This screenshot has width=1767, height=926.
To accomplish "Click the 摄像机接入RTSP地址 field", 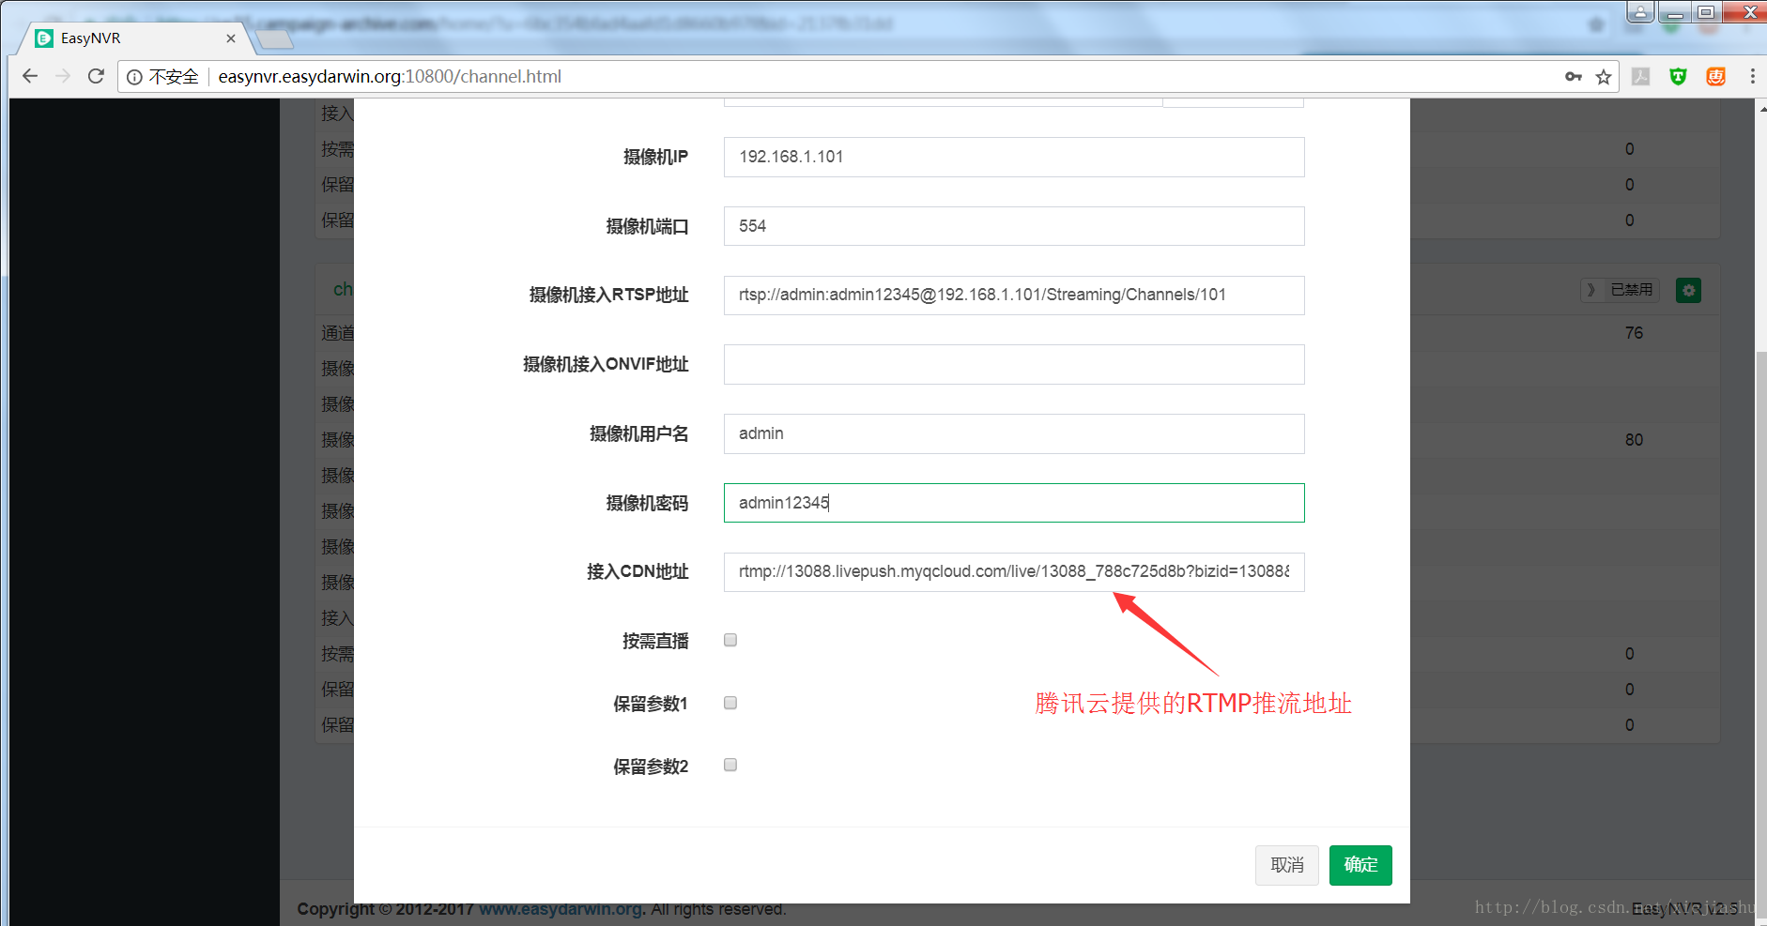I will click(x=1014, y=295).
